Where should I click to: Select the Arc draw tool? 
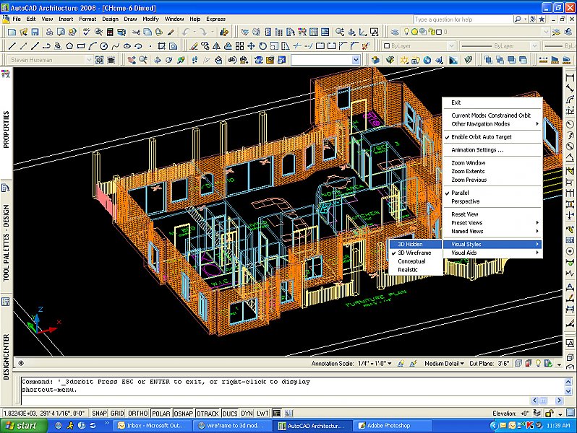93,46
